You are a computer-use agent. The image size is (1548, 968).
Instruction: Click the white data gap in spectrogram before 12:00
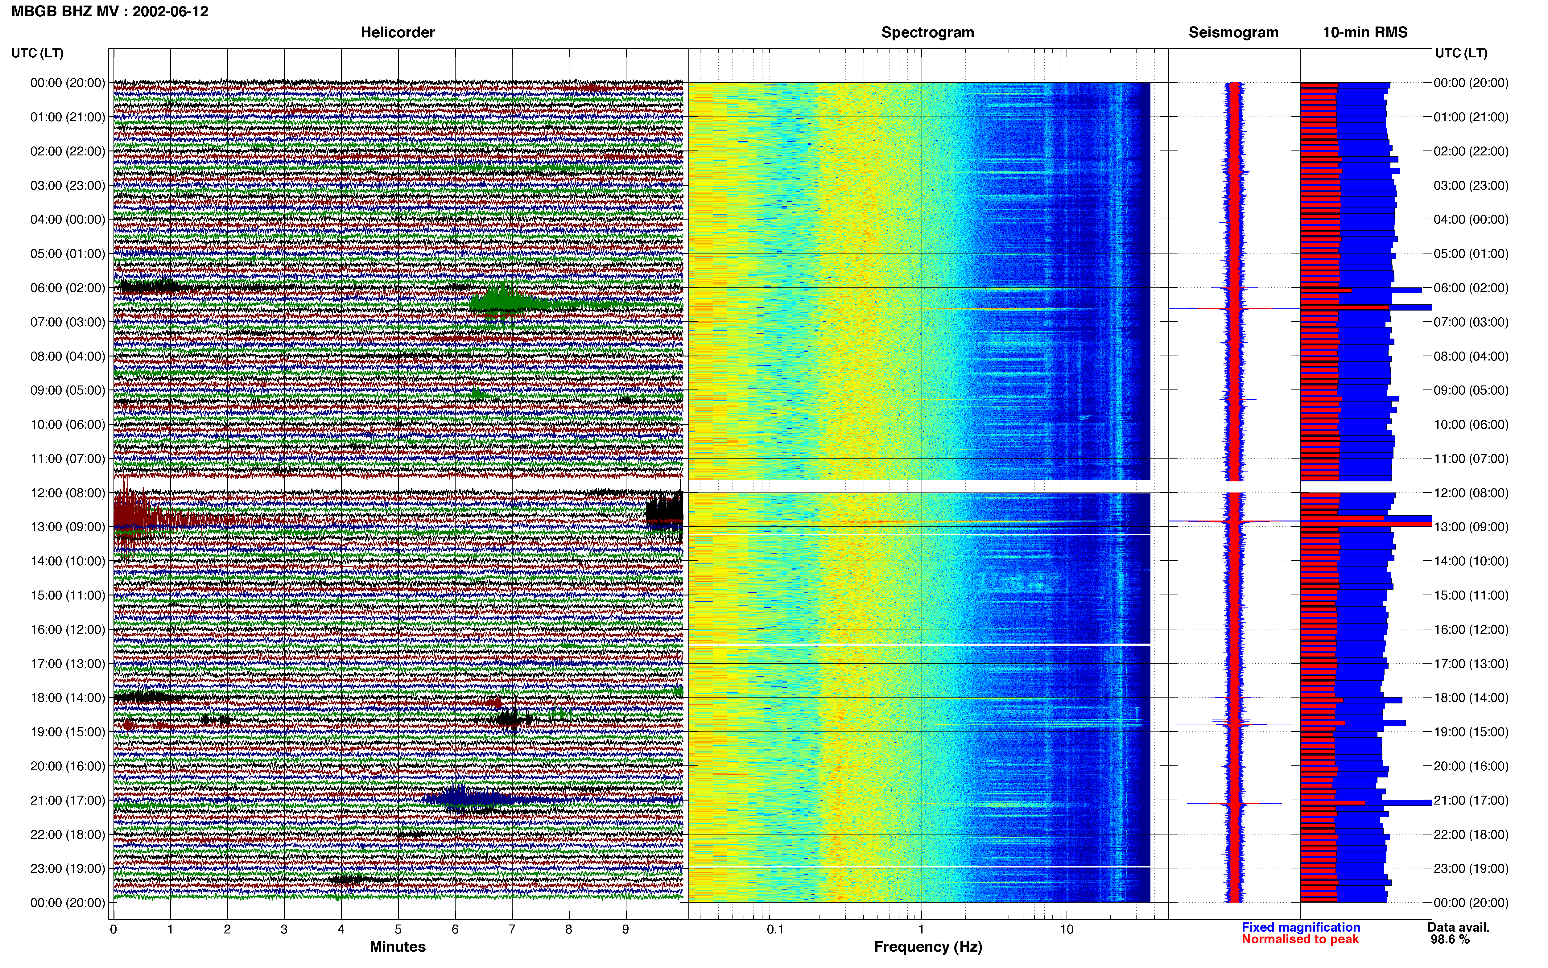click(919, 487)
